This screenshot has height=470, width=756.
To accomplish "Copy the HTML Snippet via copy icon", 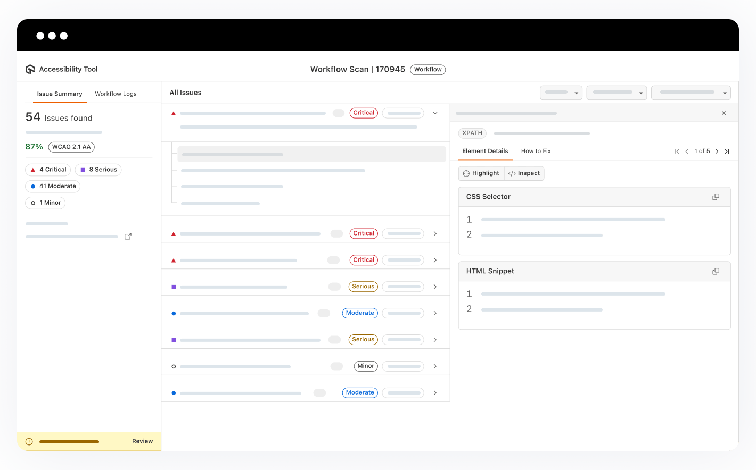I will point(716,271).
